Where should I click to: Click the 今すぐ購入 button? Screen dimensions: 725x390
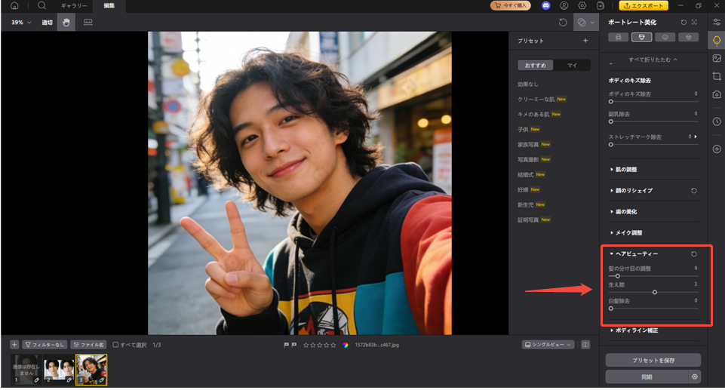(x=511, y=5)
